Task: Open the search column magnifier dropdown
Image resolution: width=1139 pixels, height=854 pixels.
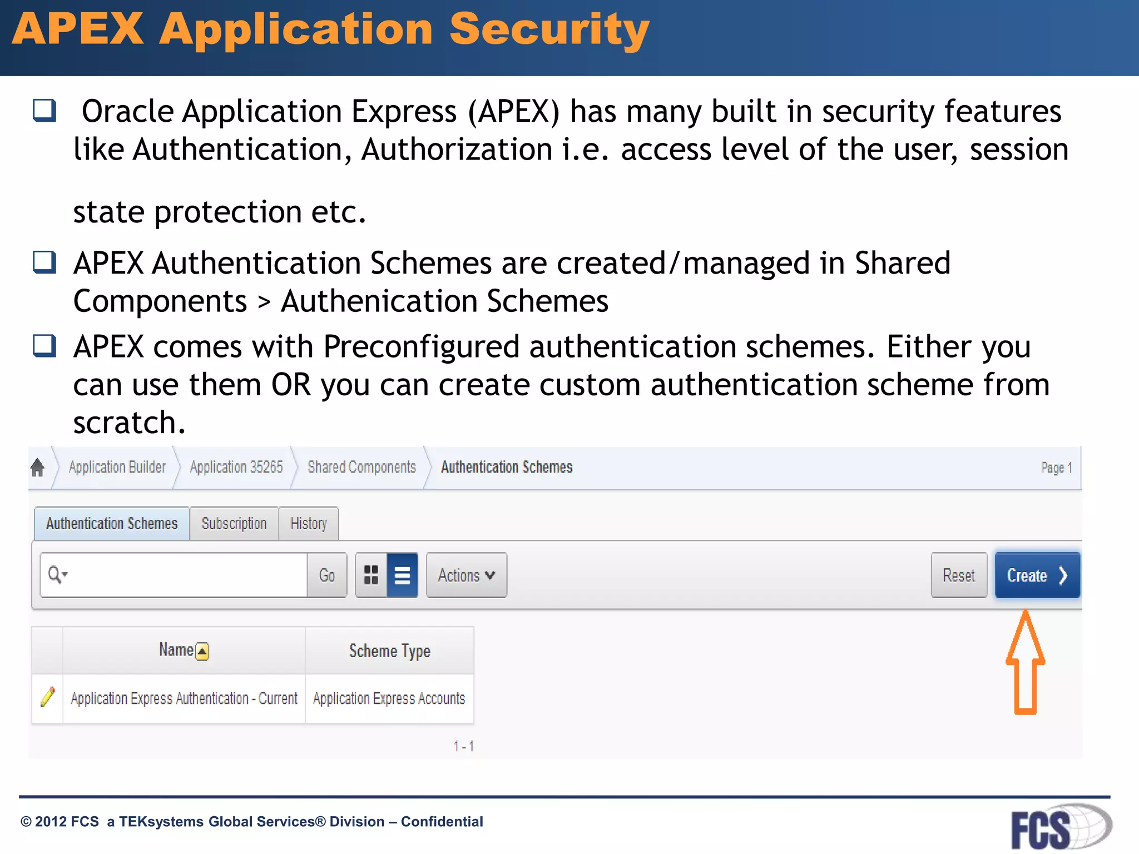Action: click(x=57, y=574)
